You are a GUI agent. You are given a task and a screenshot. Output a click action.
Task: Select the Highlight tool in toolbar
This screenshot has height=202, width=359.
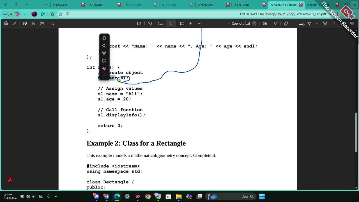click(325, 24)
